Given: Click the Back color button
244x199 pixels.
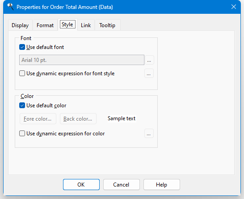Looking at the screenshot, I should (x=78, y=119).
